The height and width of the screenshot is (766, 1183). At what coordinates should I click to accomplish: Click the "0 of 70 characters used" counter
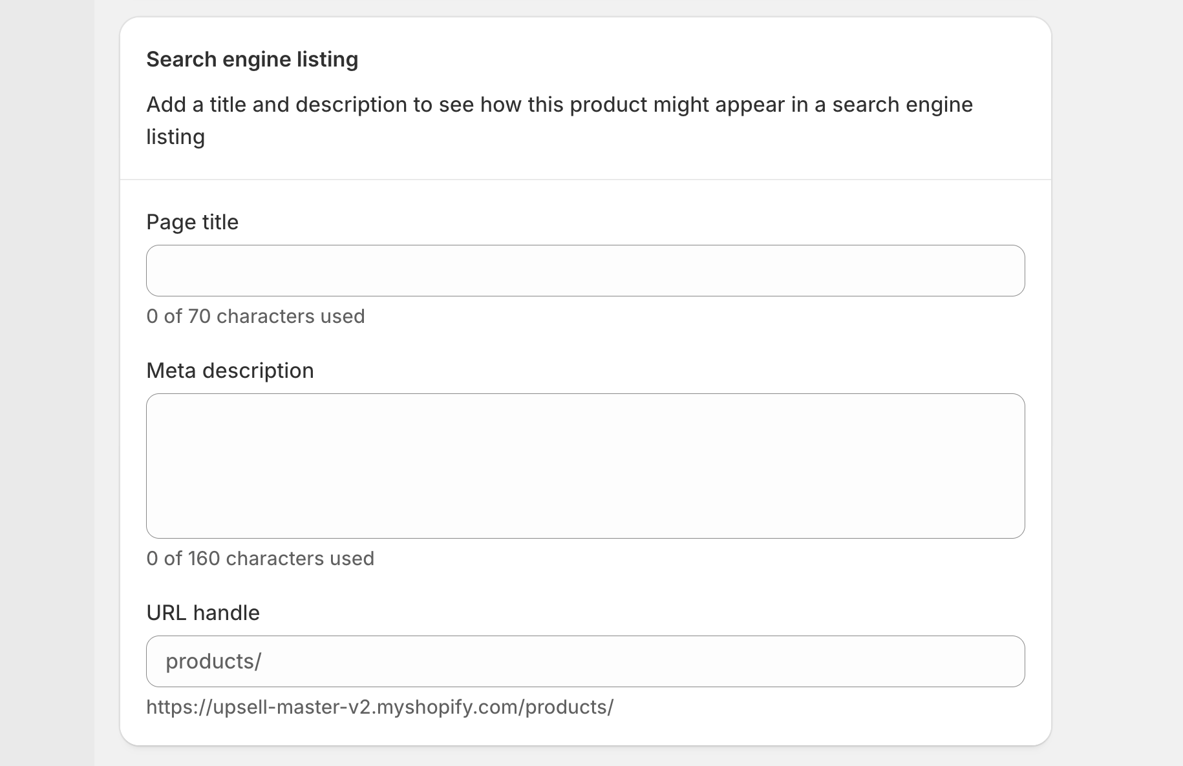(x=255, y=316)
